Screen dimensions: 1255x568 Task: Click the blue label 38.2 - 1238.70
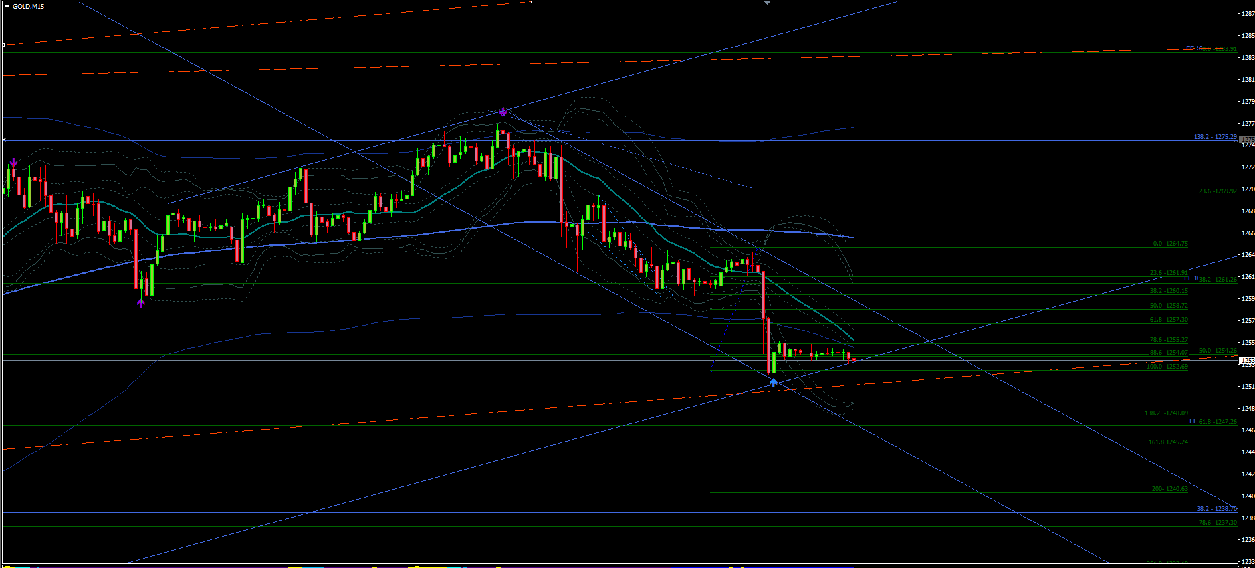1217,509
